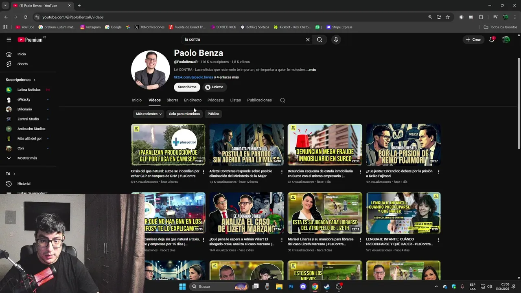This screenshot has width=521, height=293.
Task: Open the Más recientes sort dropdown
Action: 149,114
